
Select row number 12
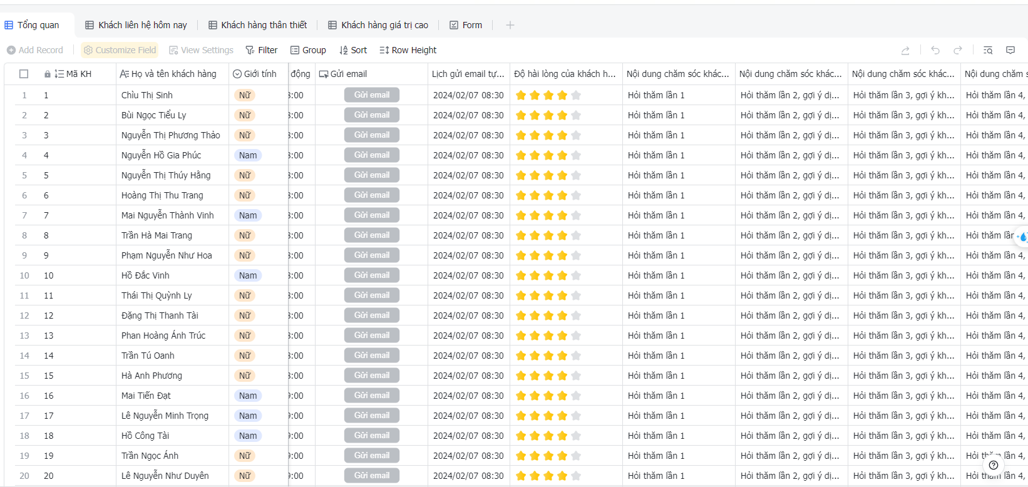(24, 315)
